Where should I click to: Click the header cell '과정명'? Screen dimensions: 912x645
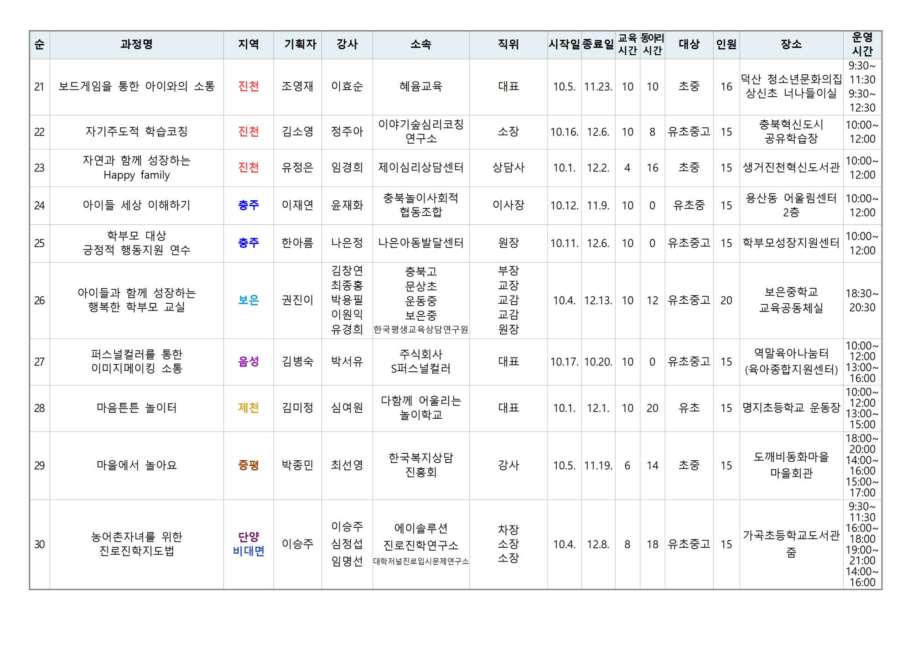pyautogui.click(x=136, y=45)
